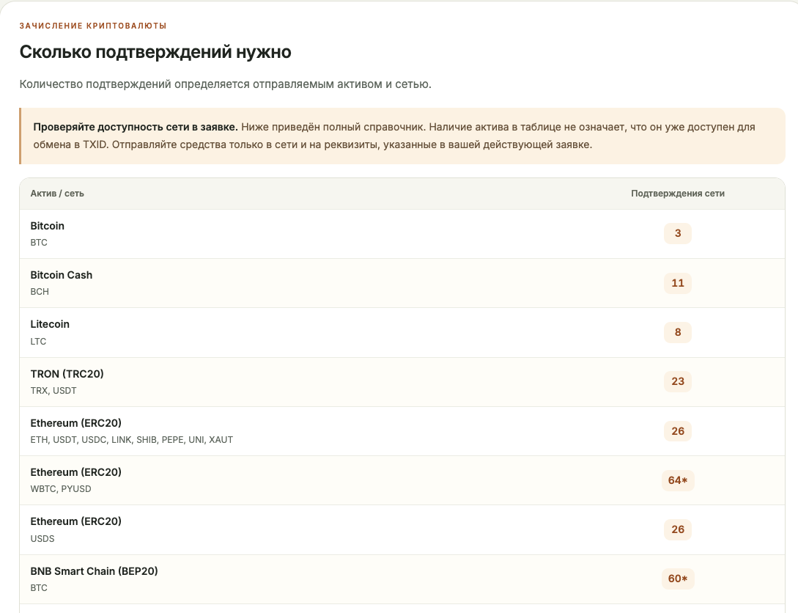Click the '64*' confirmations badge
The width and height of the screenshot is (798, 613).
click(x=678, y=480)
